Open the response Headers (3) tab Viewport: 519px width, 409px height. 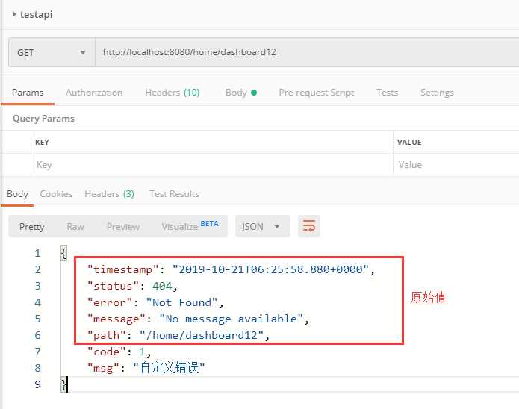click(109, 194)
